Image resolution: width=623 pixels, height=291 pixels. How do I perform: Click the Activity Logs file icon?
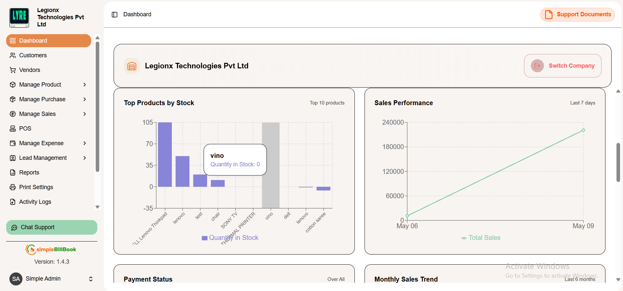[13, 202]
